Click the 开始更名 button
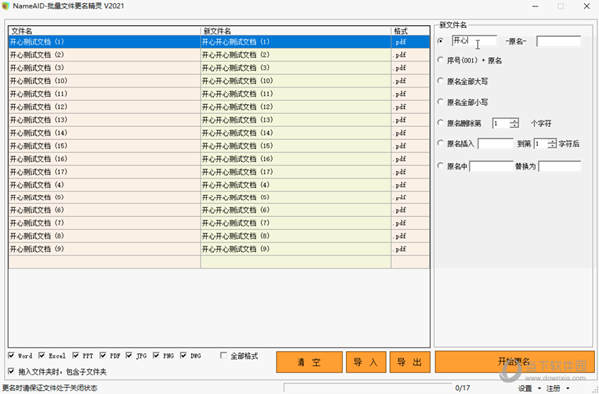Image resolution: width=599 pixels, height=394 pixels. pos(514,362)
